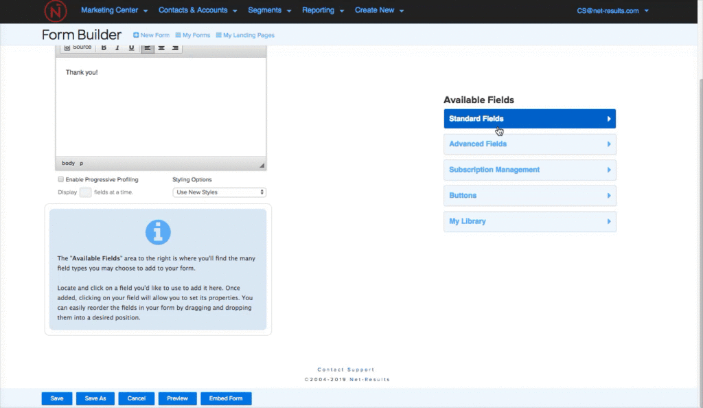Screen dimensions: 703x408
Task: Click the Thank you! text in editor
Action: pos(82,73)
